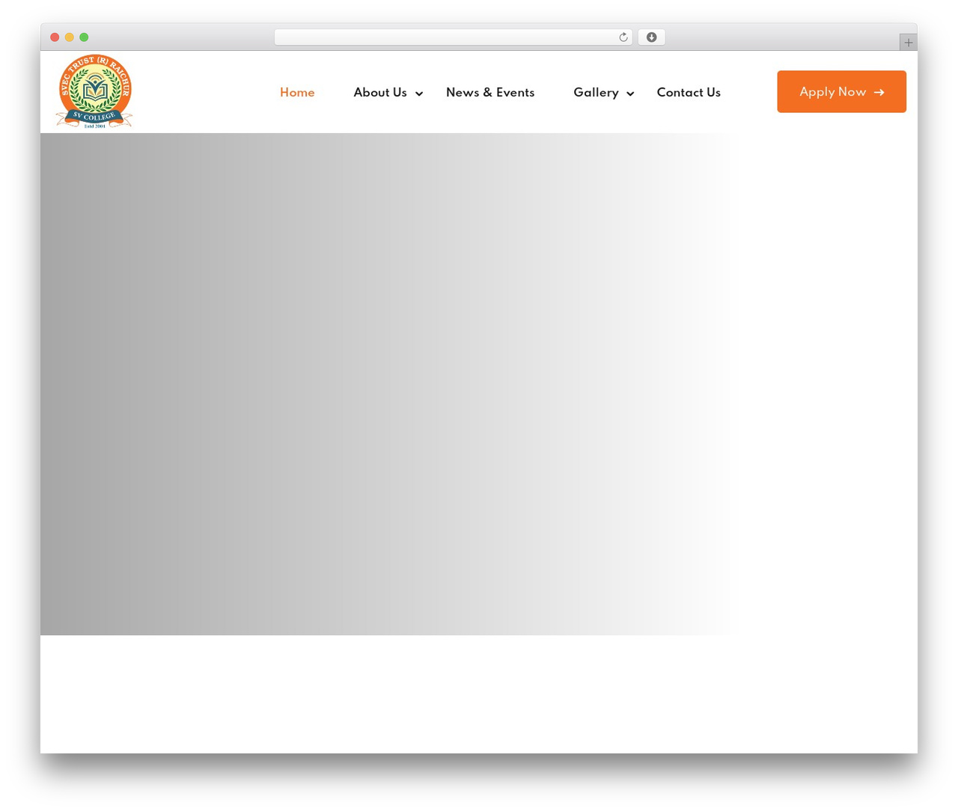The width and height of the screenshot is (958, 811).
Task: Expand the About Us dropdown chevron
Action: click(419, 94)
